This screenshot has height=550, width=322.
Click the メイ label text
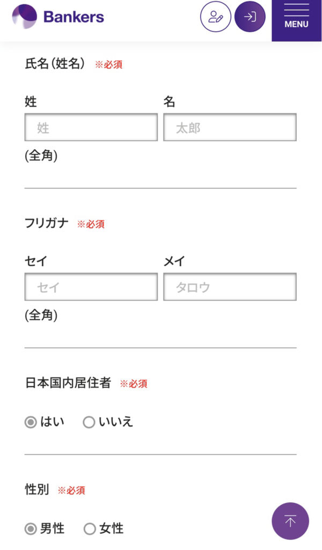click(174, 261)
